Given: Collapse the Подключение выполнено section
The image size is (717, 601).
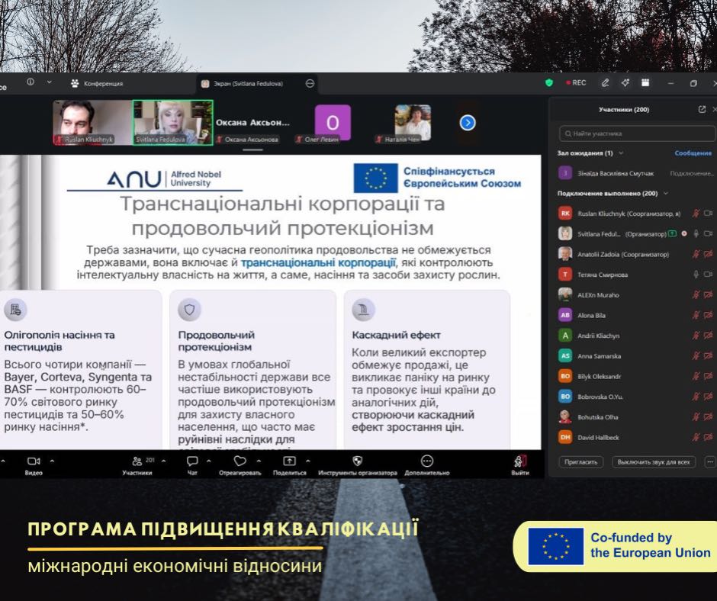Looking at the screenshot, I should [x=665, y=194].
